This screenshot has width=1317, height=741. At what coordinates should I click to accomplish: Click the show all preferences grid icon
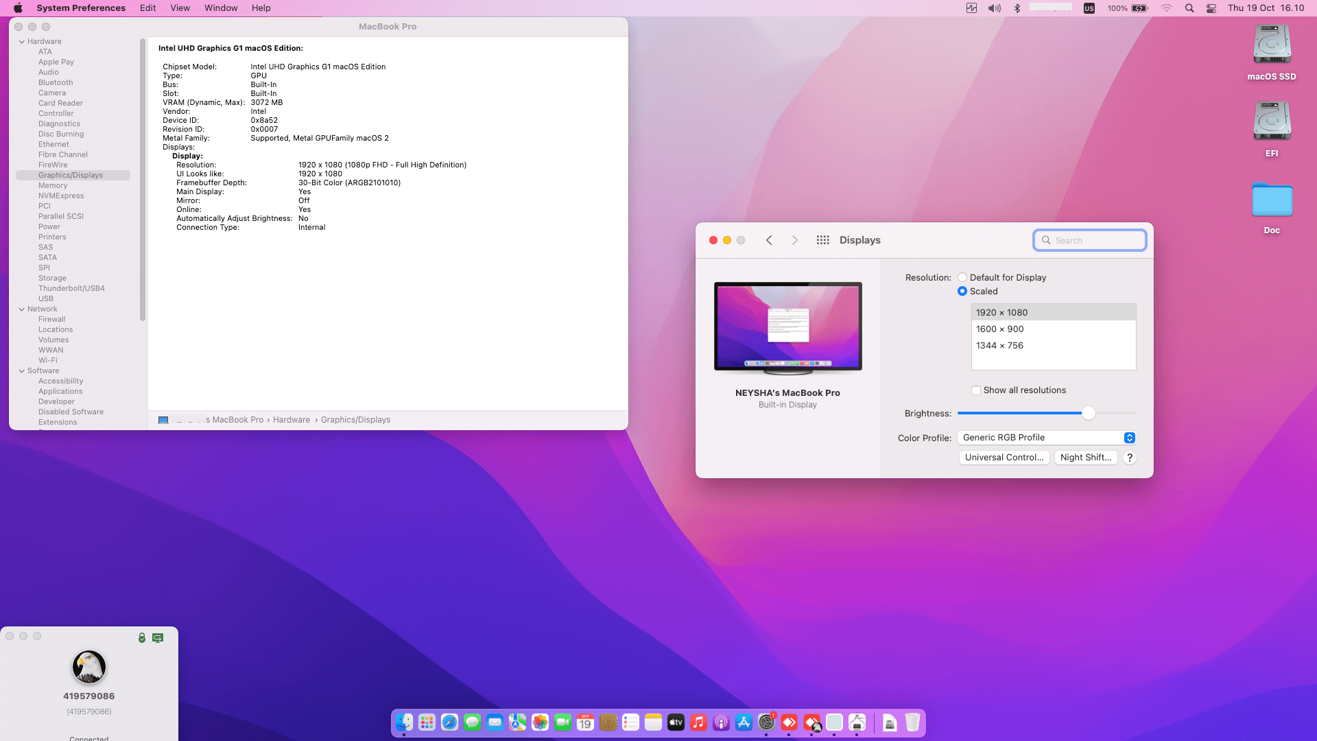pyautogui.click(x=822, y=240)
